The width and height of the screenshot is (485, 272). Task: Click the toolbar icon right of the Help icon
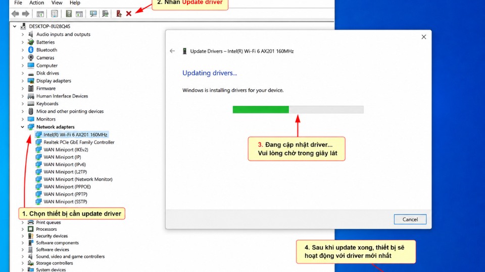[x=79, y=14]
